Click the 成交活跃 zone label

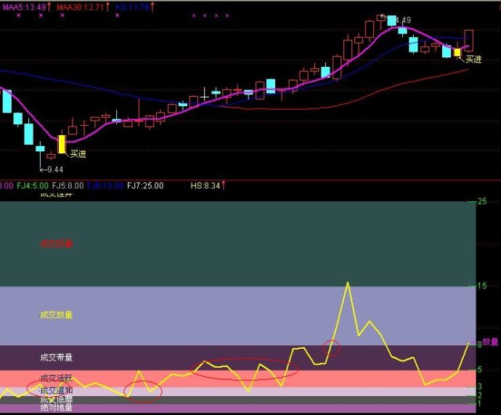(56, 378)
